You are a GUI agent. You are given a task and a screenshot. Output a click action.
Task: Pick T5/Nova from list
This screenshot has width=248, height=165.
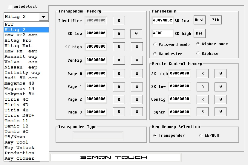click(26, 137)
